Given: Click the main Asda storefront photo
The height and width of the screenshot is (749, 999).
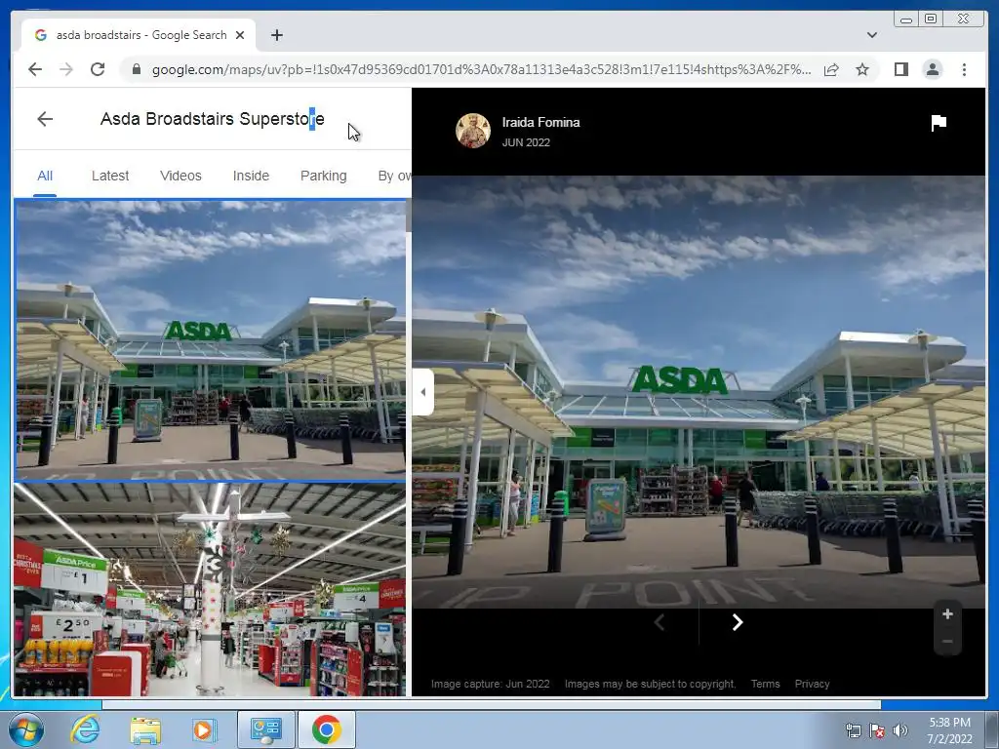Looking at the screenshot, I should click(699, 392).
